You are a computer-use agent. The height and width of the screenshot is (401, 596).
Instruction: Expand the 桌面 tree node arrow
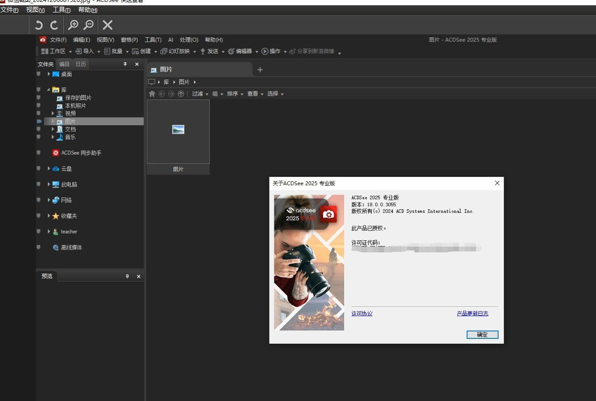pyautogui.click(x=49, y=74)
